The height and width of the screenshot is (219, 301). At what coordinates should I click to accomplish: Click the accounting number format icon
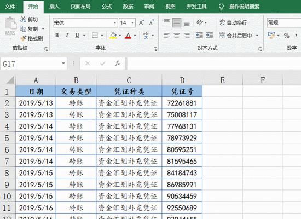pos(271,36)
